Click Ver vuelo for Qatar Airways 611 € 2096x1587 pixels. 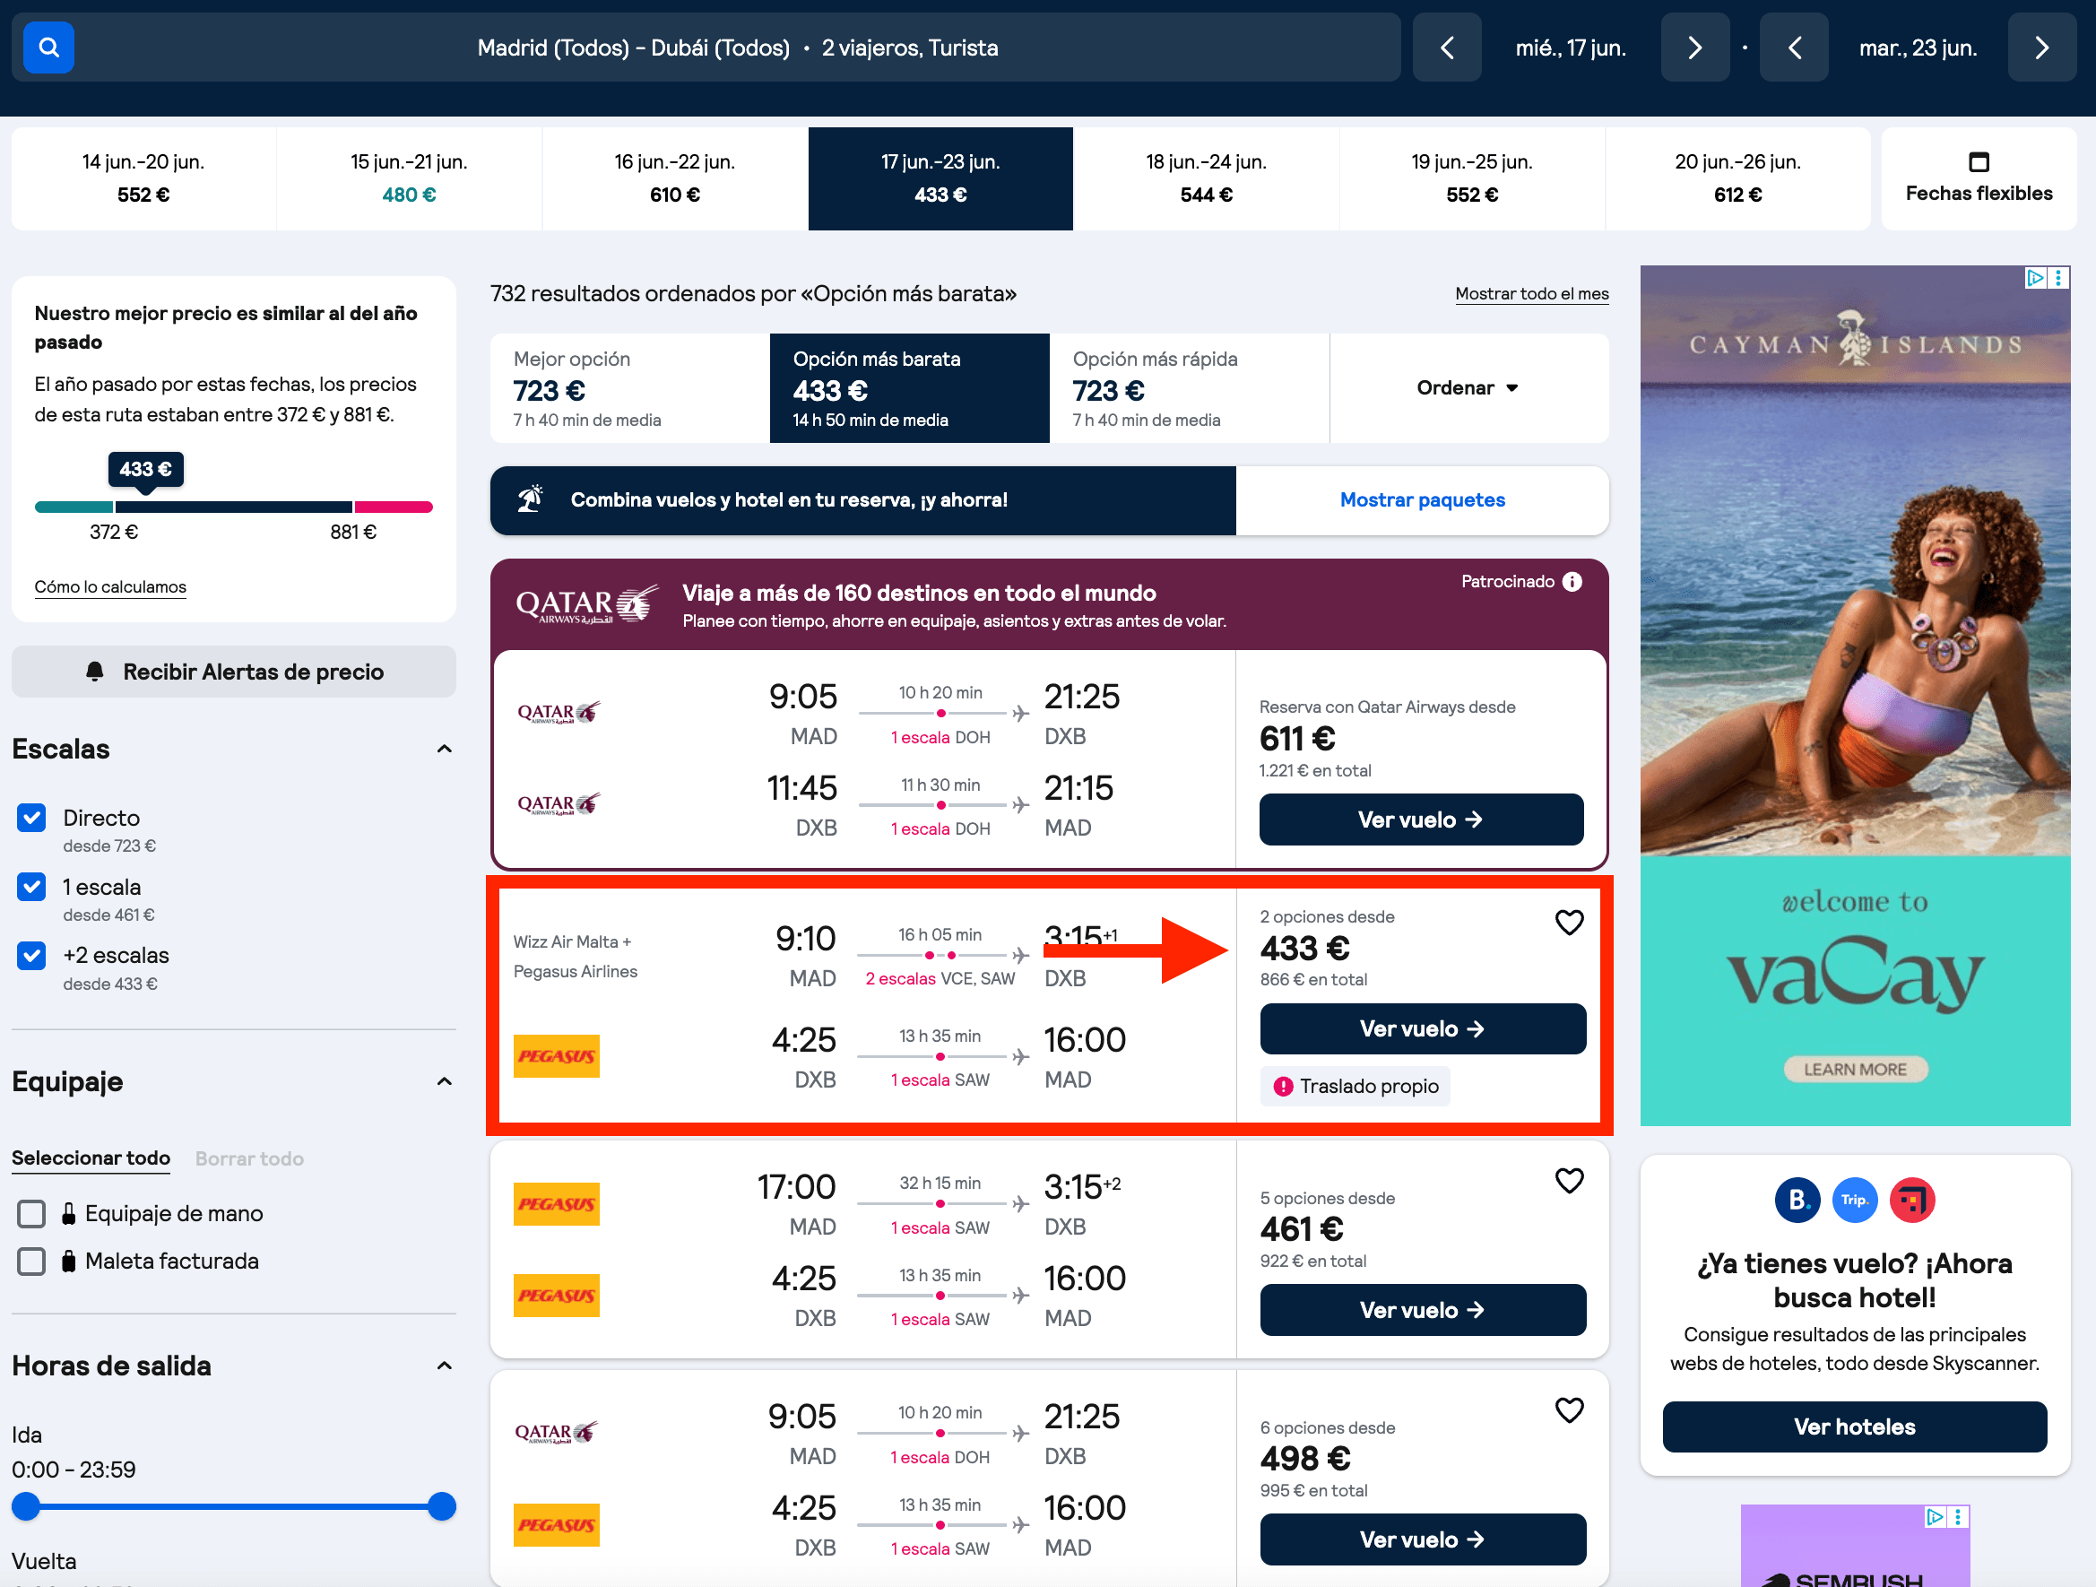click(x=1420, y=820)
